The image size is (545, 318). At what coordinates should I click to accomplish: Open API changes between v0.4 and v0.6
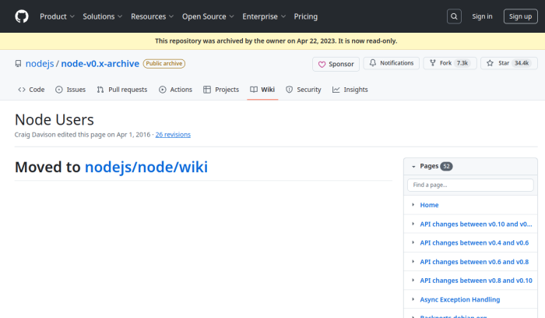click(474, 243)
